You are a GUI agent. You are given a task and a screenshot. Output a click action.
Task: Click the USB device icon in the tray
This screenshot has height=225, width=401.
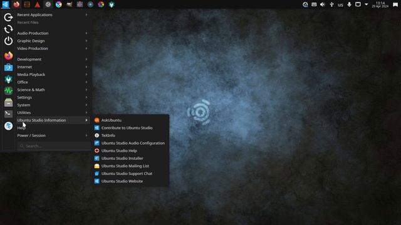coord(331,4)
